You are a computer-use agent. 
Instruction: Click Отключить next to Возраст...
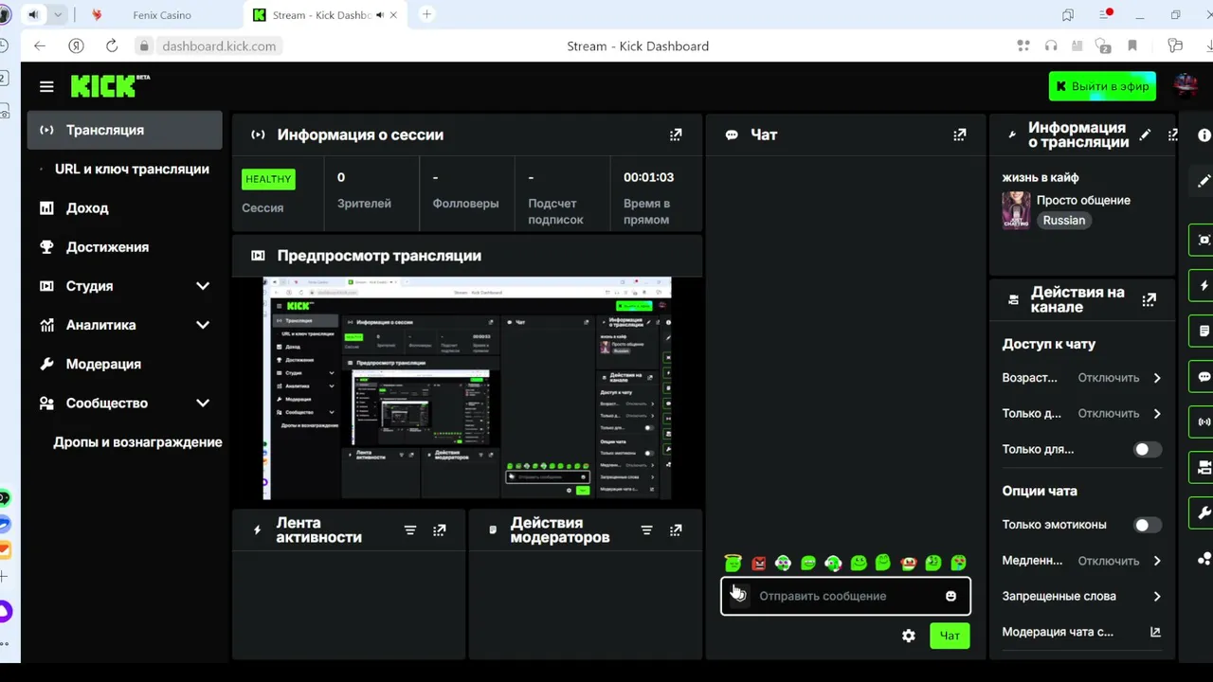tap(1108, 378)
